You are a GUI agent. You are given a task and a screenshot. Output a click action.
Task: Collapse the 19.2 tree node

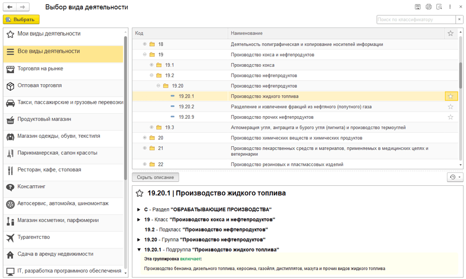pos(152,76)
